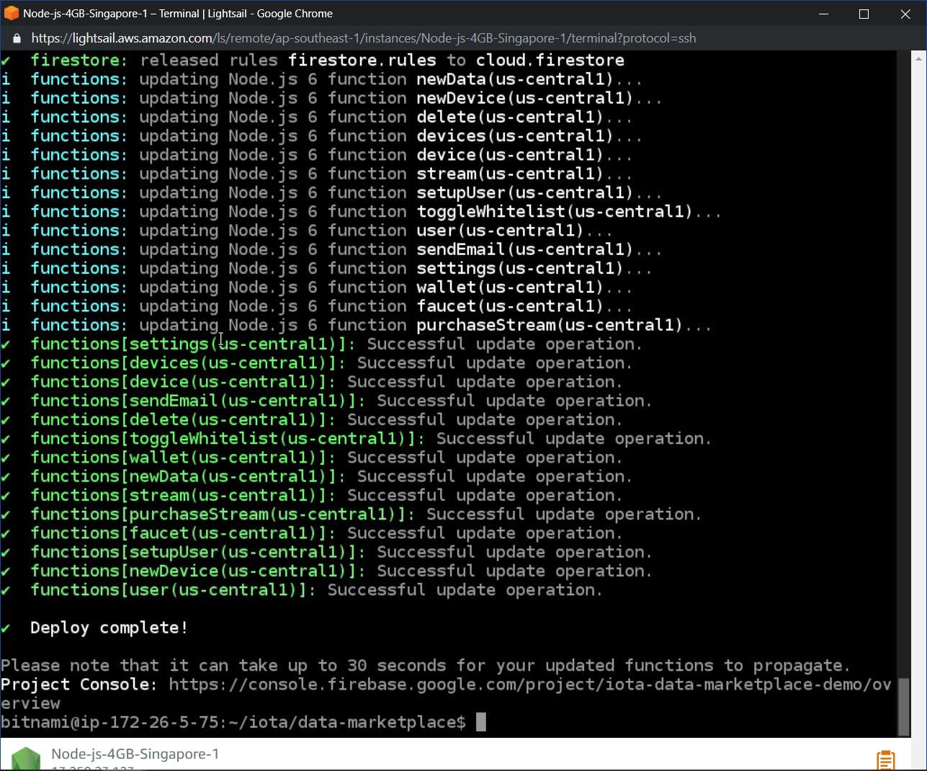
Task: Click 'purchaseStream(us-central1)' in updating line
Action: pyautogui.click(x=549, y=325)
